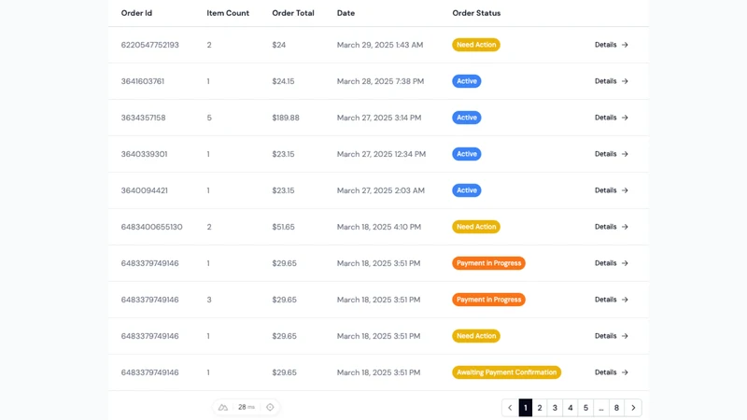
Task: Click the $24.15 order total
Action: click(x=284, y=81)
